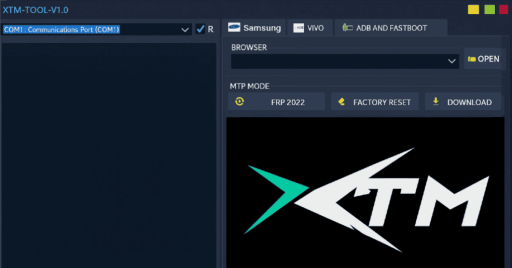Click the BROWSER label
Screen dimensions: 512x268
point(249,47)
